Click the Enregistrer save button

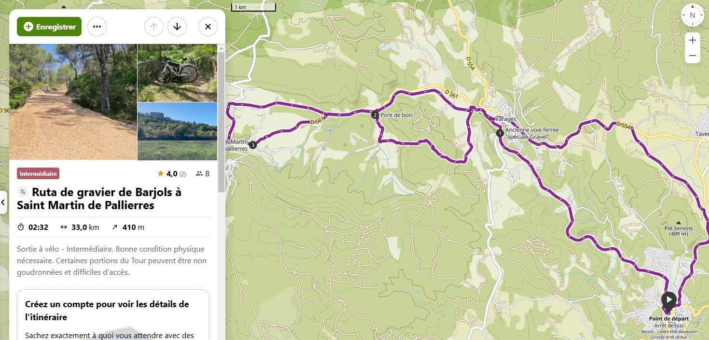[49, 27]
